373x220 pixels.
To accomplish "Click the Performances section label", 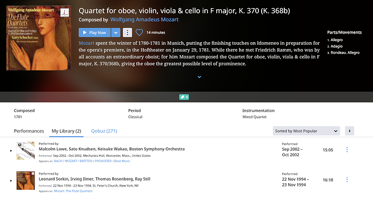I will pos(29,131).
